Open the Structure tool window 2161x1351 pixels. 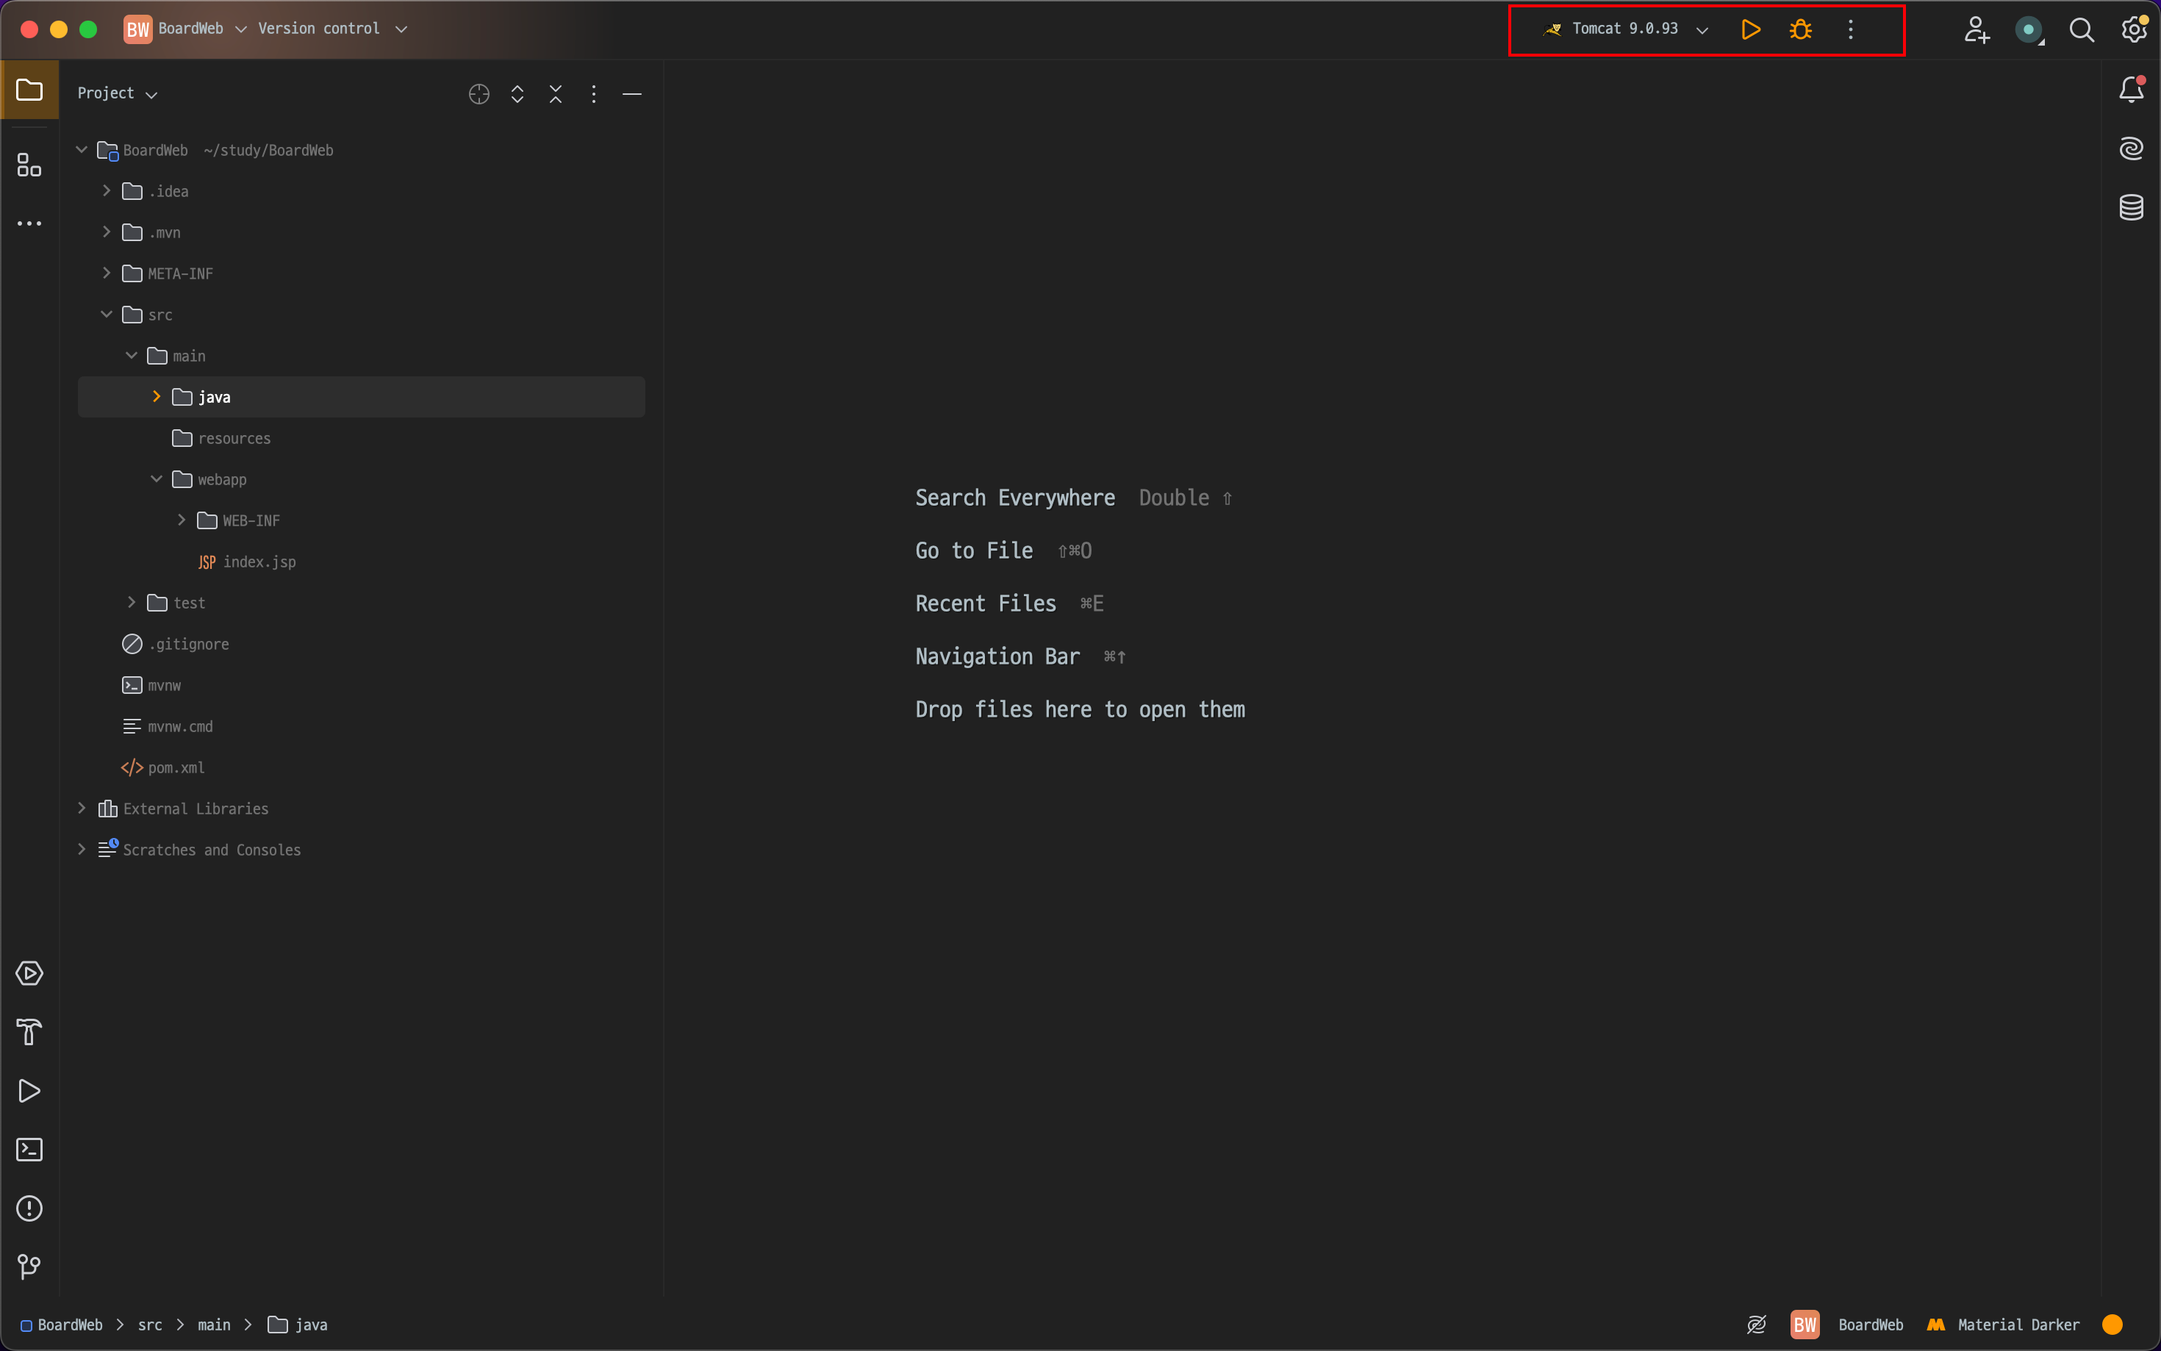tap(29, 165)
